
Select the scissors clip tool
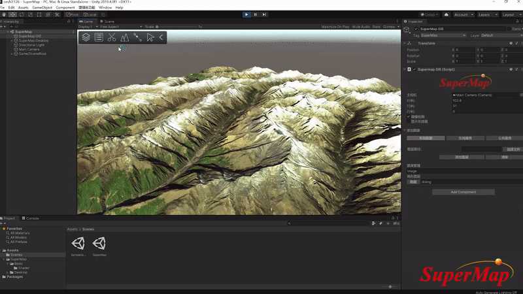(112, 38)
